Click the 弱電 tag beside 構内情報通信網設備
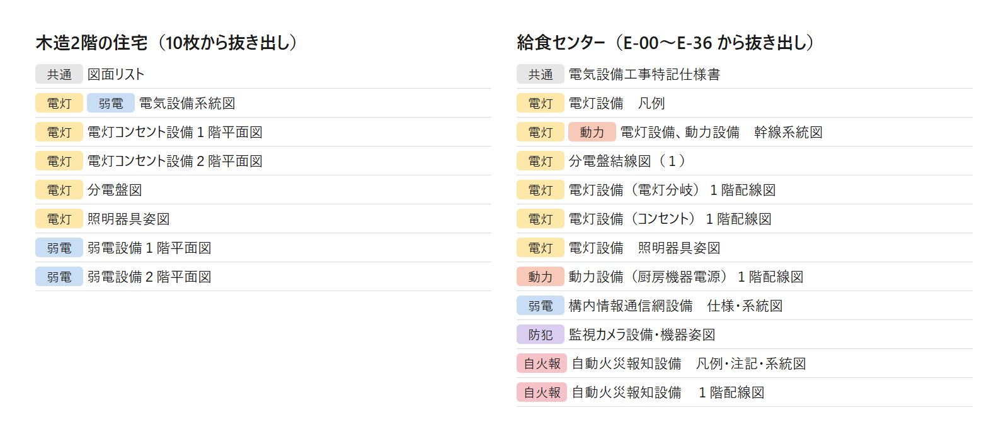The image size is (1008, 437). point(541,306)
